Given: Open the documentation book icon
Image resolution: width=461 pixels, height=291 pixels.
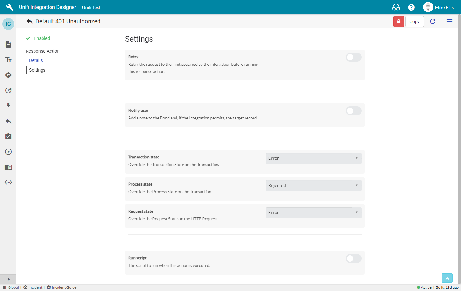Looking at the screenshot, I should (x=8, y=167).
